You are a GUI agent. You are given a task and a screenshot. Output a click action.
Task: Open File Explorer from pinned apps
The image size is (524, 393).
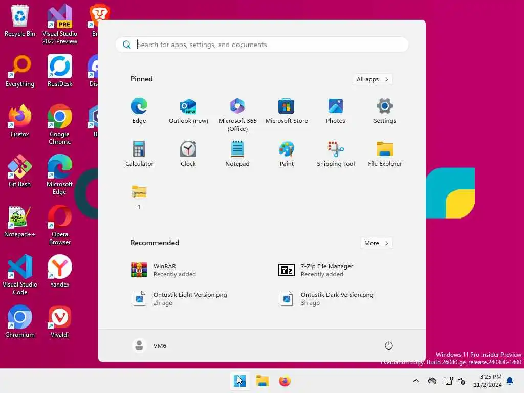click(x=385, y=154)
